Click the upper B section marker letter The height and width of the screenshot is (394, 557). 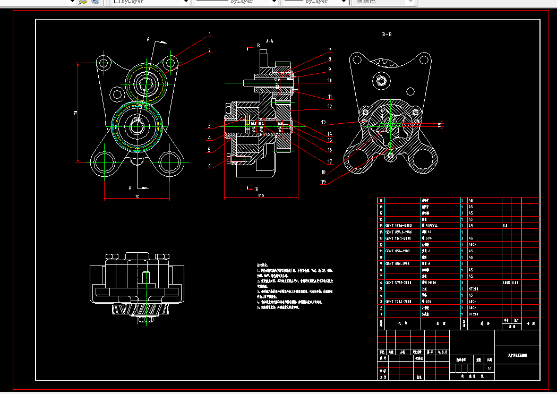258,46
